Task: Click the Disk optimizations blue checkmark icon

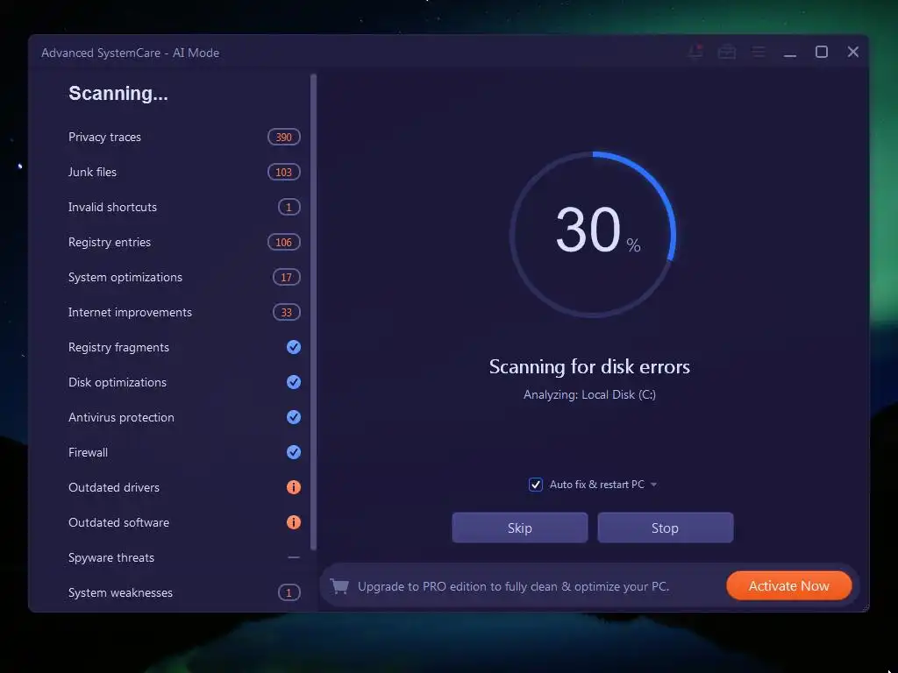Action: point(294,382)
